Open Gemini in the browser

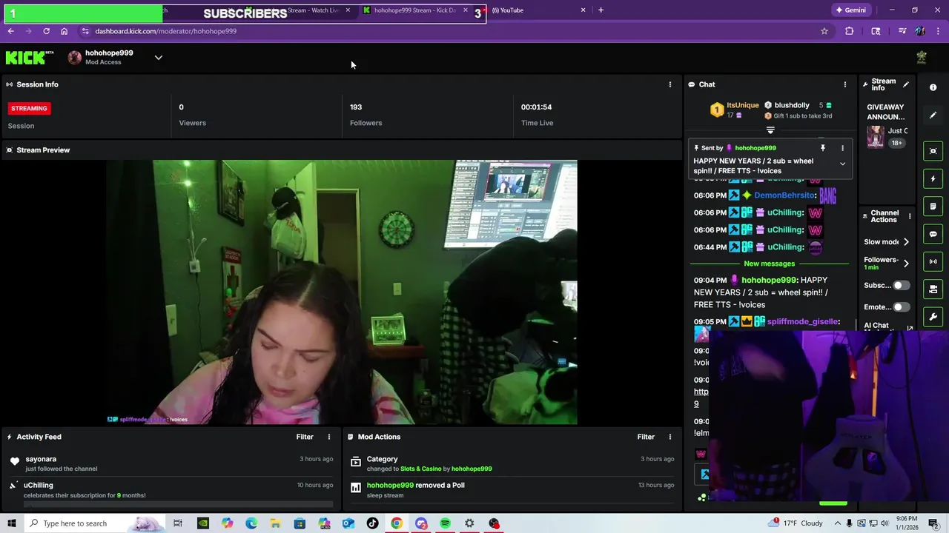(x=850, y=10)
